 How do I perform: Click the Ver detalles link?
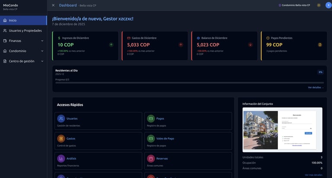click(x=316, y=87)
